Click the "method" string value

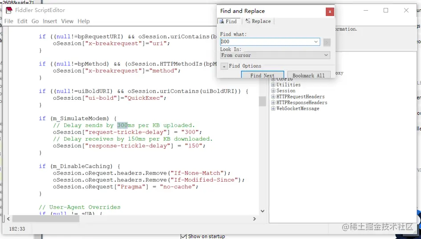click(x=163, y=71)
